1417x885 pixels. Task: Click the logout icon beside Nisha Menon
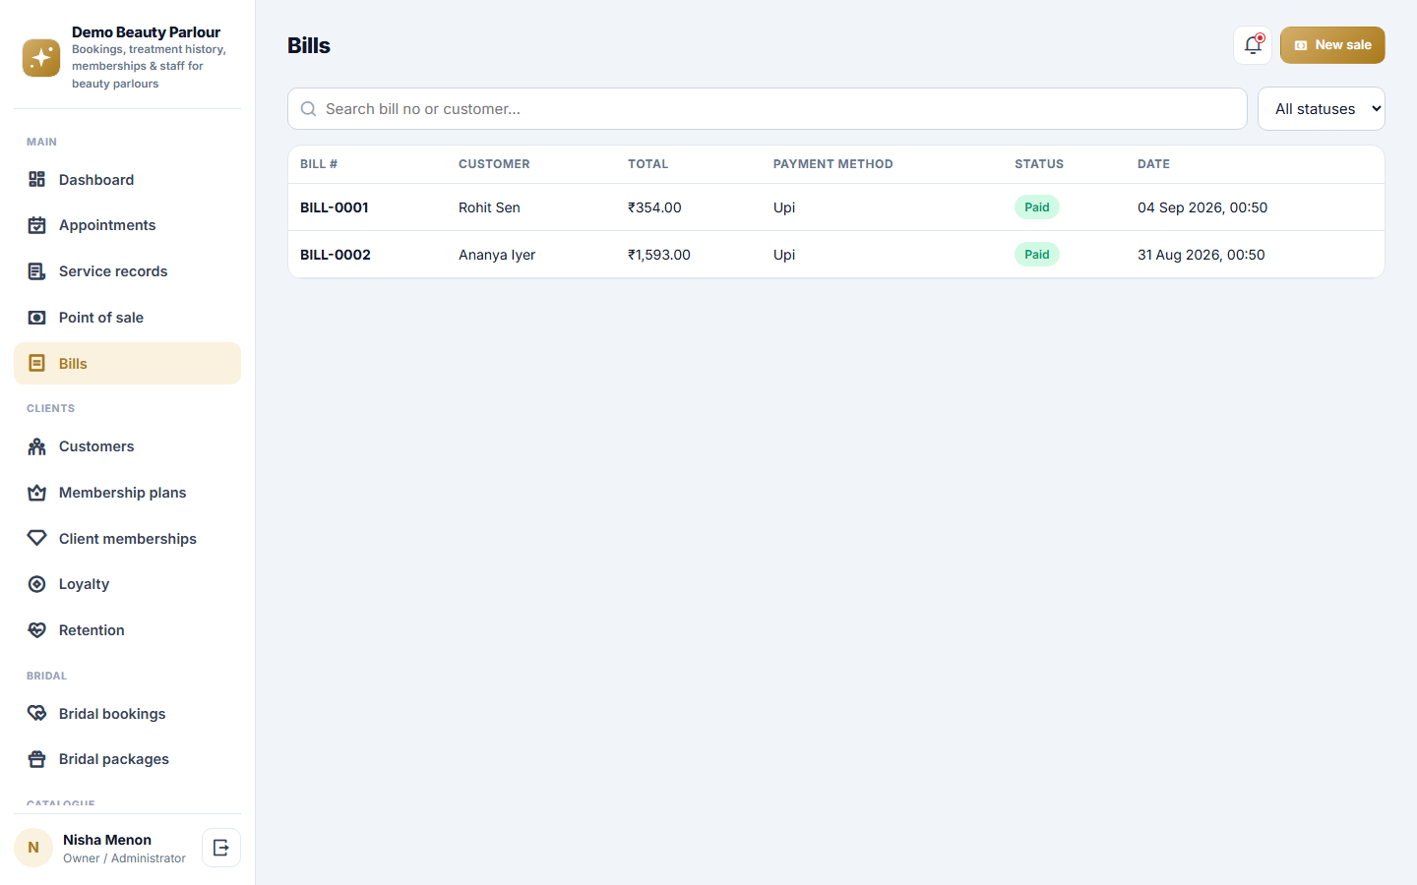pyautogui.click(x=221, y=848)
